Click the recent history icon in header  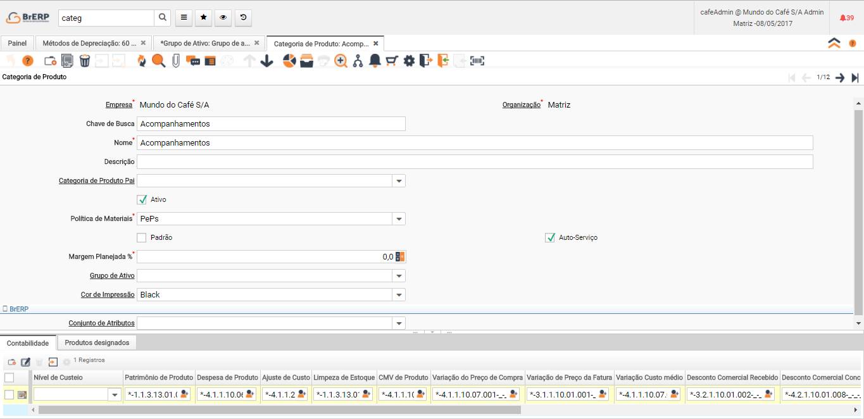(243, 18)
